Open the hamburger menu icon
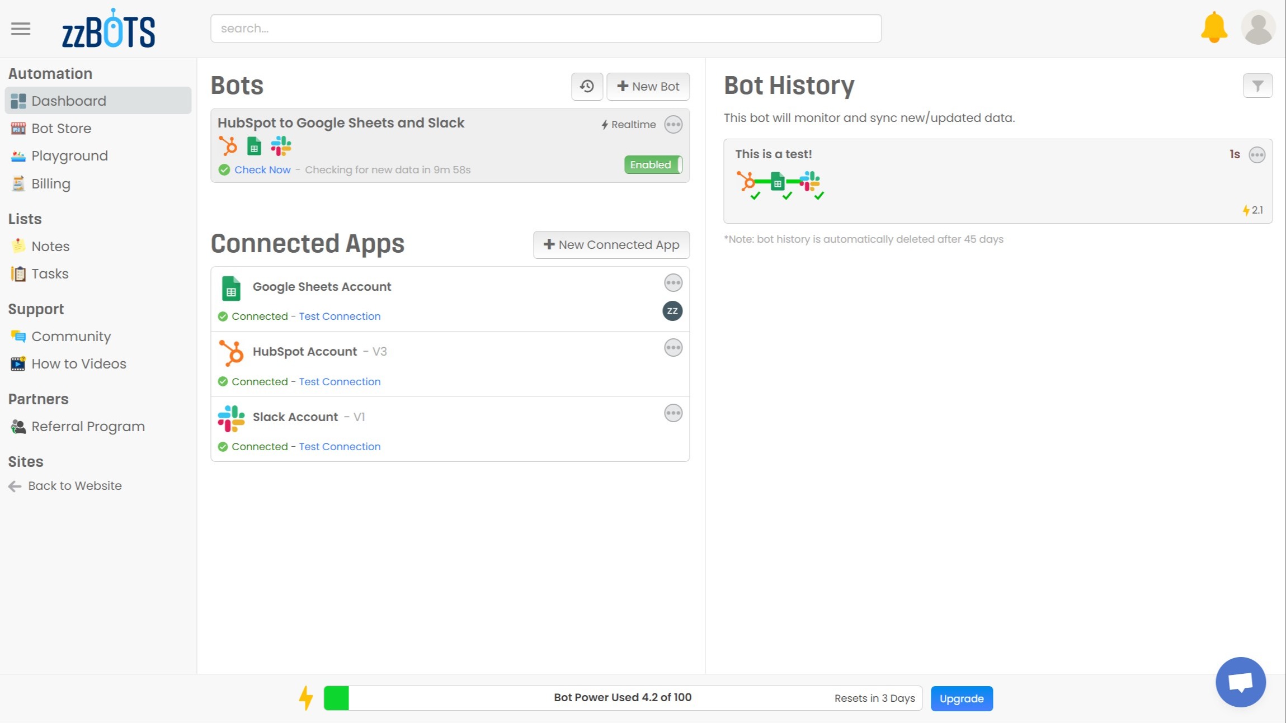 [21, 29]
